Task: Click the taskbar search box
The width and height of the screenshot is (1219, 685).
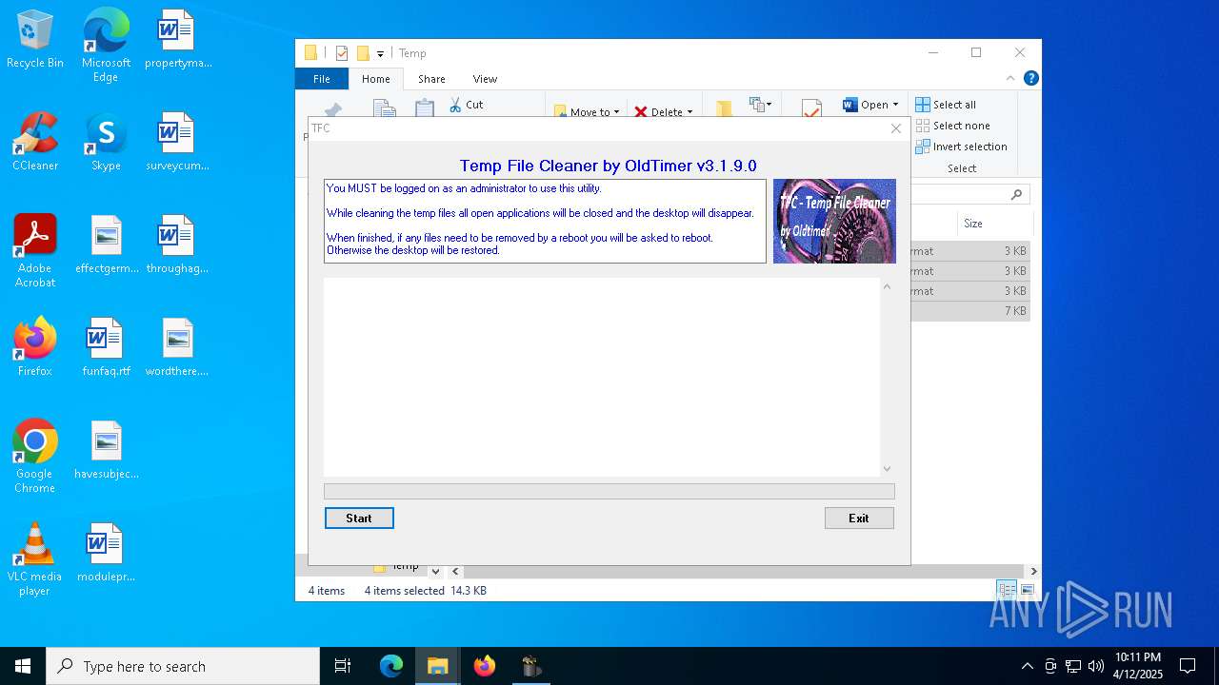Action: click(x=183, y=666)
